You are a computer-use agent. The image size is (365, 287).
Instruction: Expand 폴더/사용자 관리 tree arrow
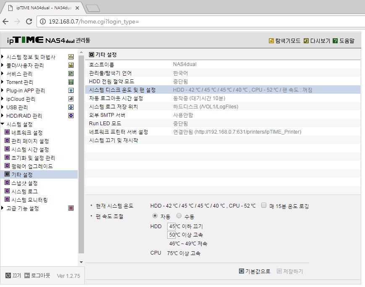[3, 65]
